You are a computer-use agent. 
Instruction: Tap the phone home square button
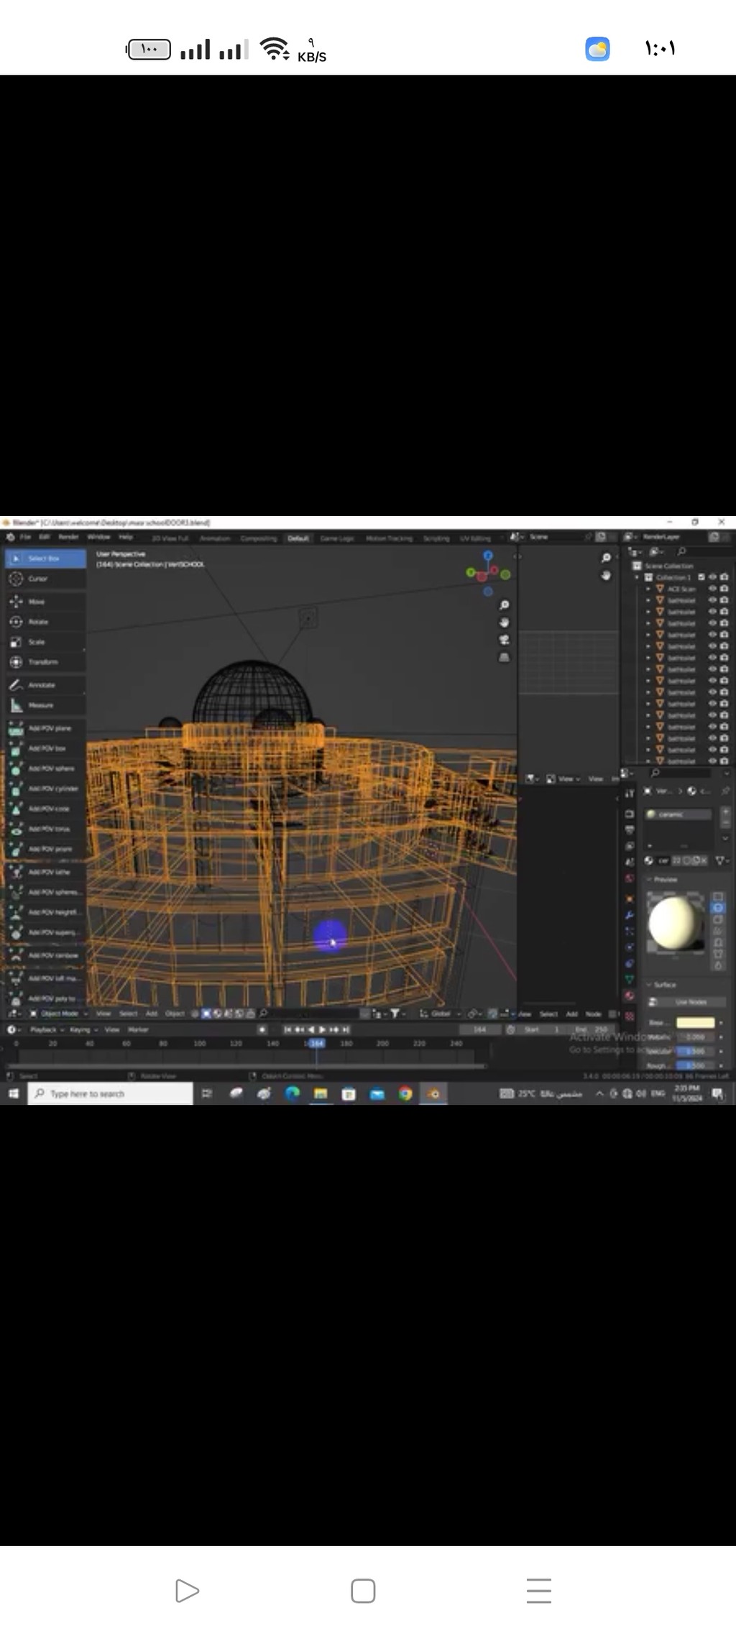[363, 1591]
